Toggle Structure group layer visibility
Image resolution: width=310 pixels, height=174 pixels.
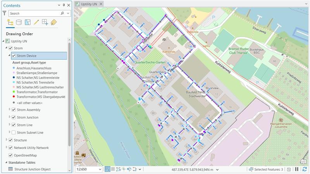pos(11,140)
